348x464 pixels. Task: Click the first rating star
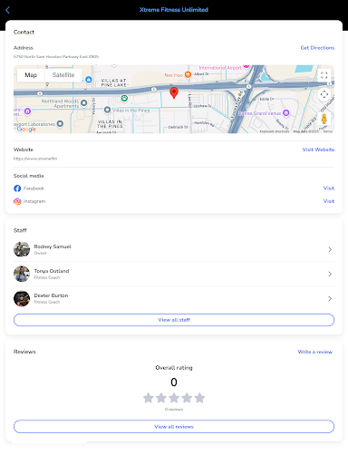(x=148, y=398)
